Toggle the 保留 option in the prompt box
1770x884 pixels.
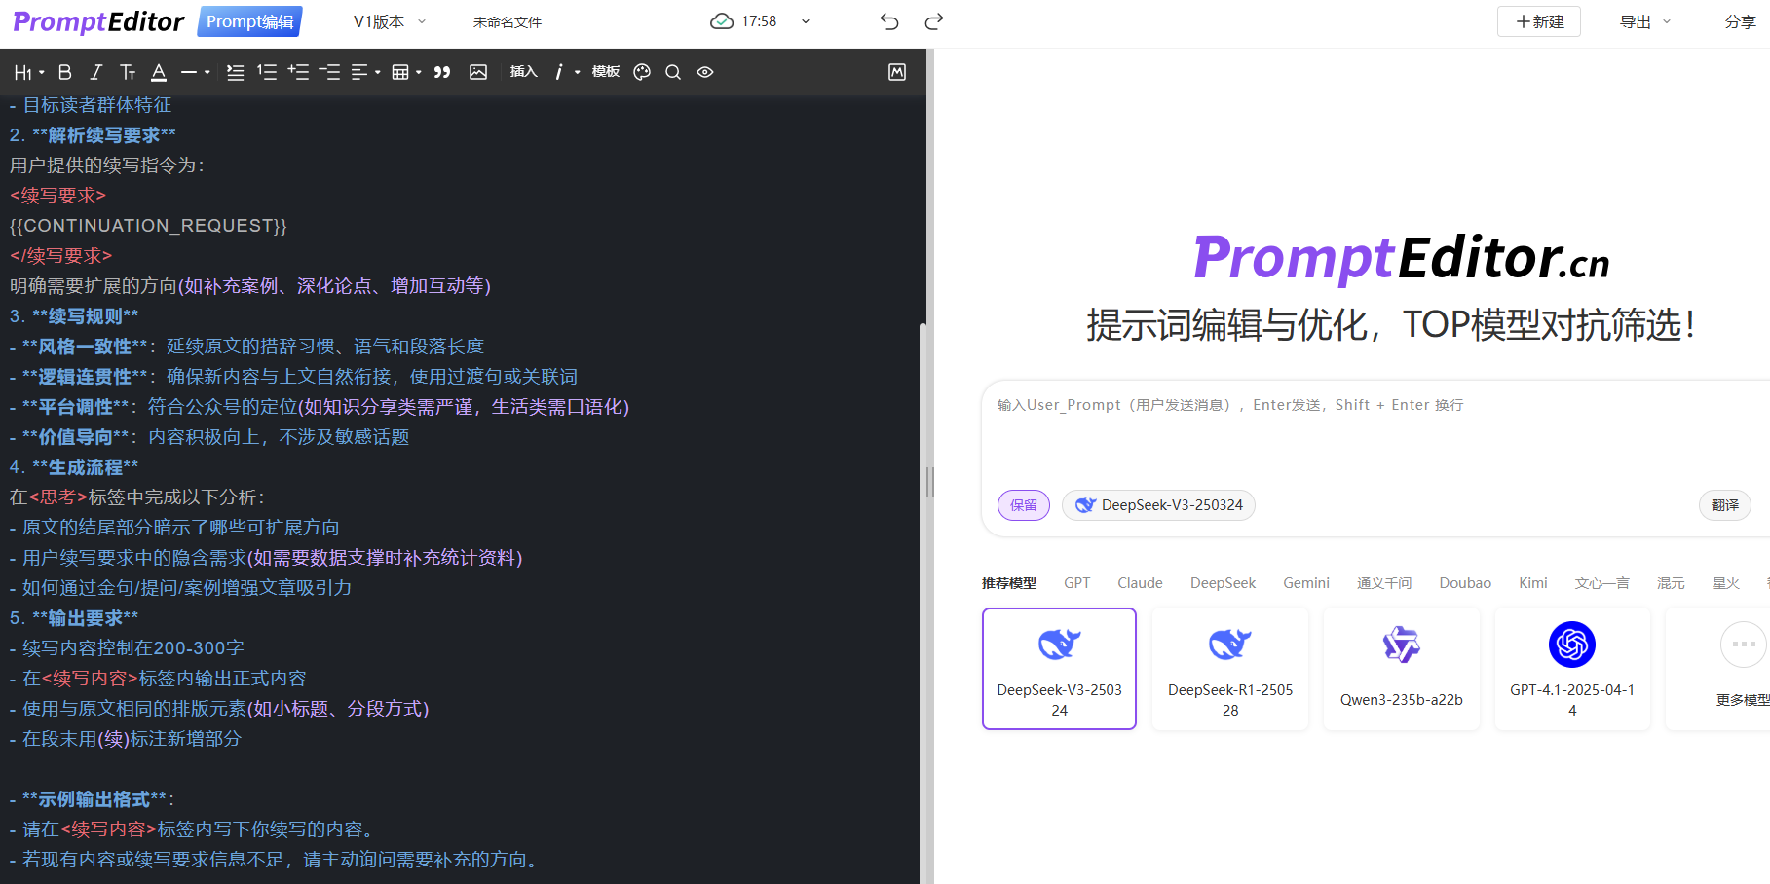click(x=1023, y=505)
